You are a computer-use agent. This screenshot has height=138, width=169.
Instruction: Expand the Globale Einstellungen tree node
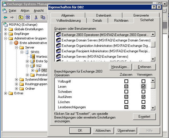click(x=5, y=29)
